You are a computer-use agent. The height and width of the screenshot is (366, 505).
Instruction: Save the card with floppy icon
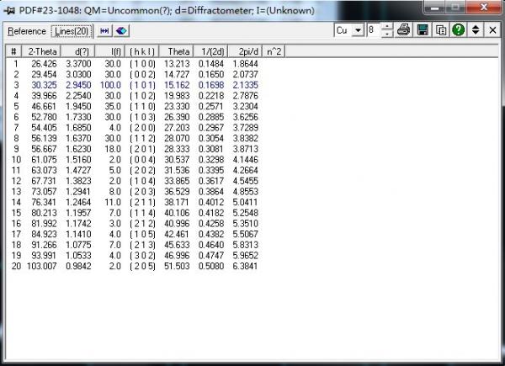point(423,30)
